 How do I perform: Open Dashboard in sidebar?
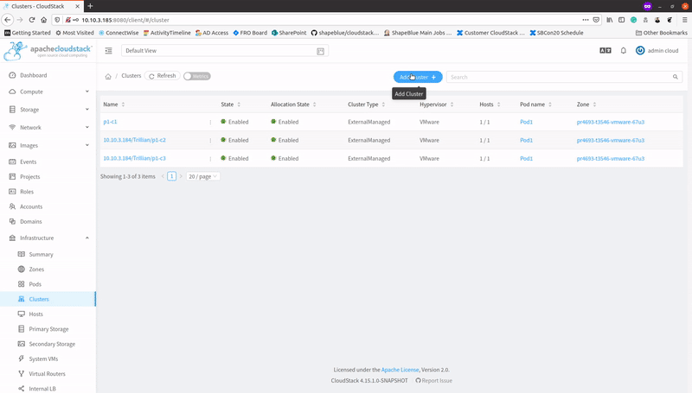(x=48, y=75)
